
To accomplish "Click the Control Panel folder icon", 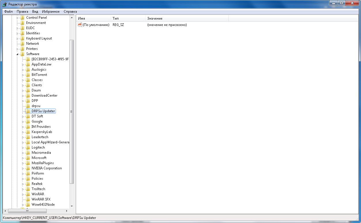I will [x=22, y=18].
